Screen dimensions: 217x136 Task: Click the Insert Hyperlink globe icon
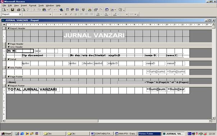point(61,10)
